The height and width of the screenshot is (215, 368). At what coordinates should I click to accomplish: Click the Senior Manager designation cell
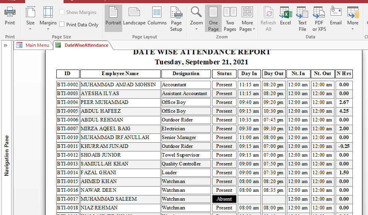pos(186,137)
